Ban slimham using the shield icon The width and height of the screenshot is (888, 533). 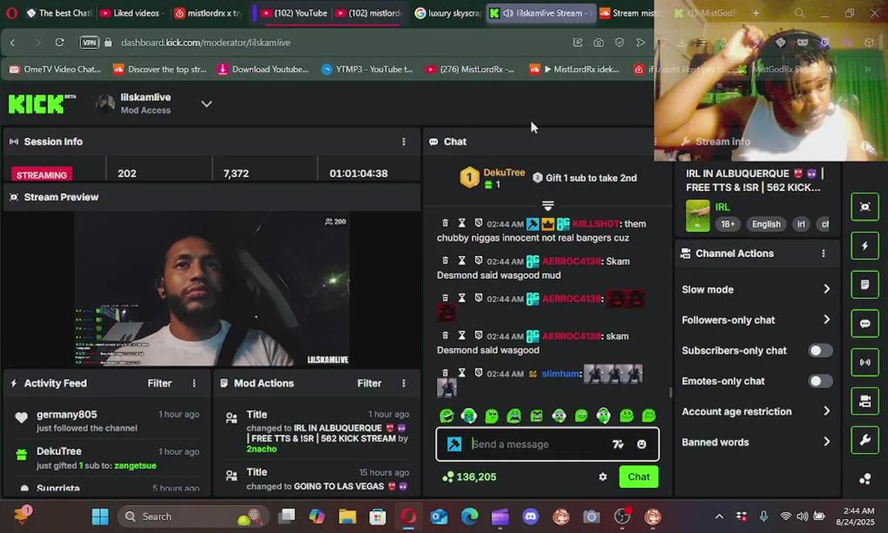[x=478, y=373]
